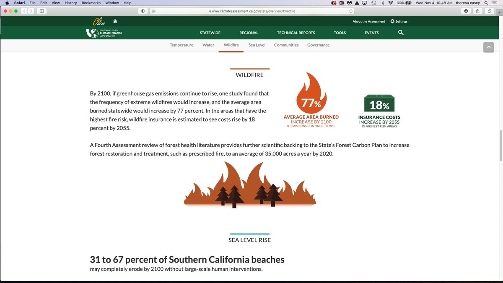Open the TOOLS navigation menu
This screenshot has width=503, height=283.
[340, 33]
